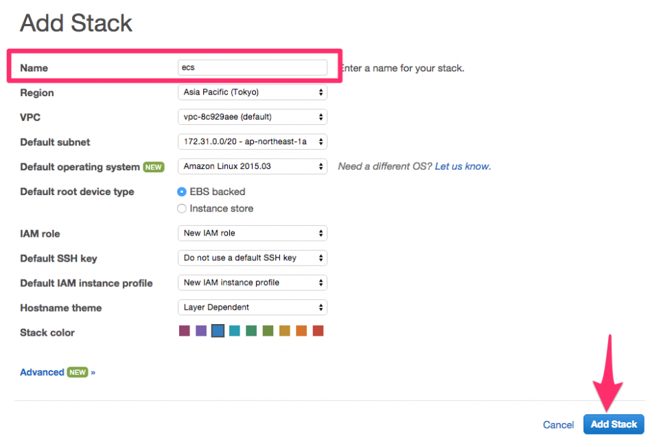This screenshot has height=447, width=659.
Task: Select the red stack color swatch
Action: click(x=317, y=330)
